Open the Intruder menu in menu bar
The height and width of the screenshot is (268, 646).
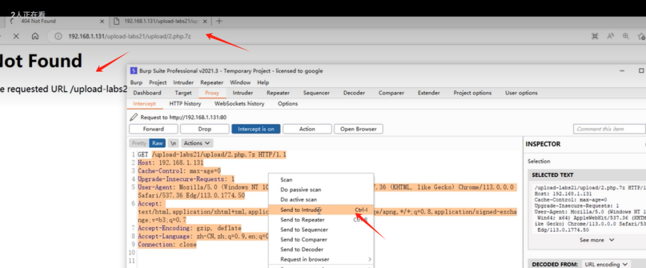pos(183,82)
